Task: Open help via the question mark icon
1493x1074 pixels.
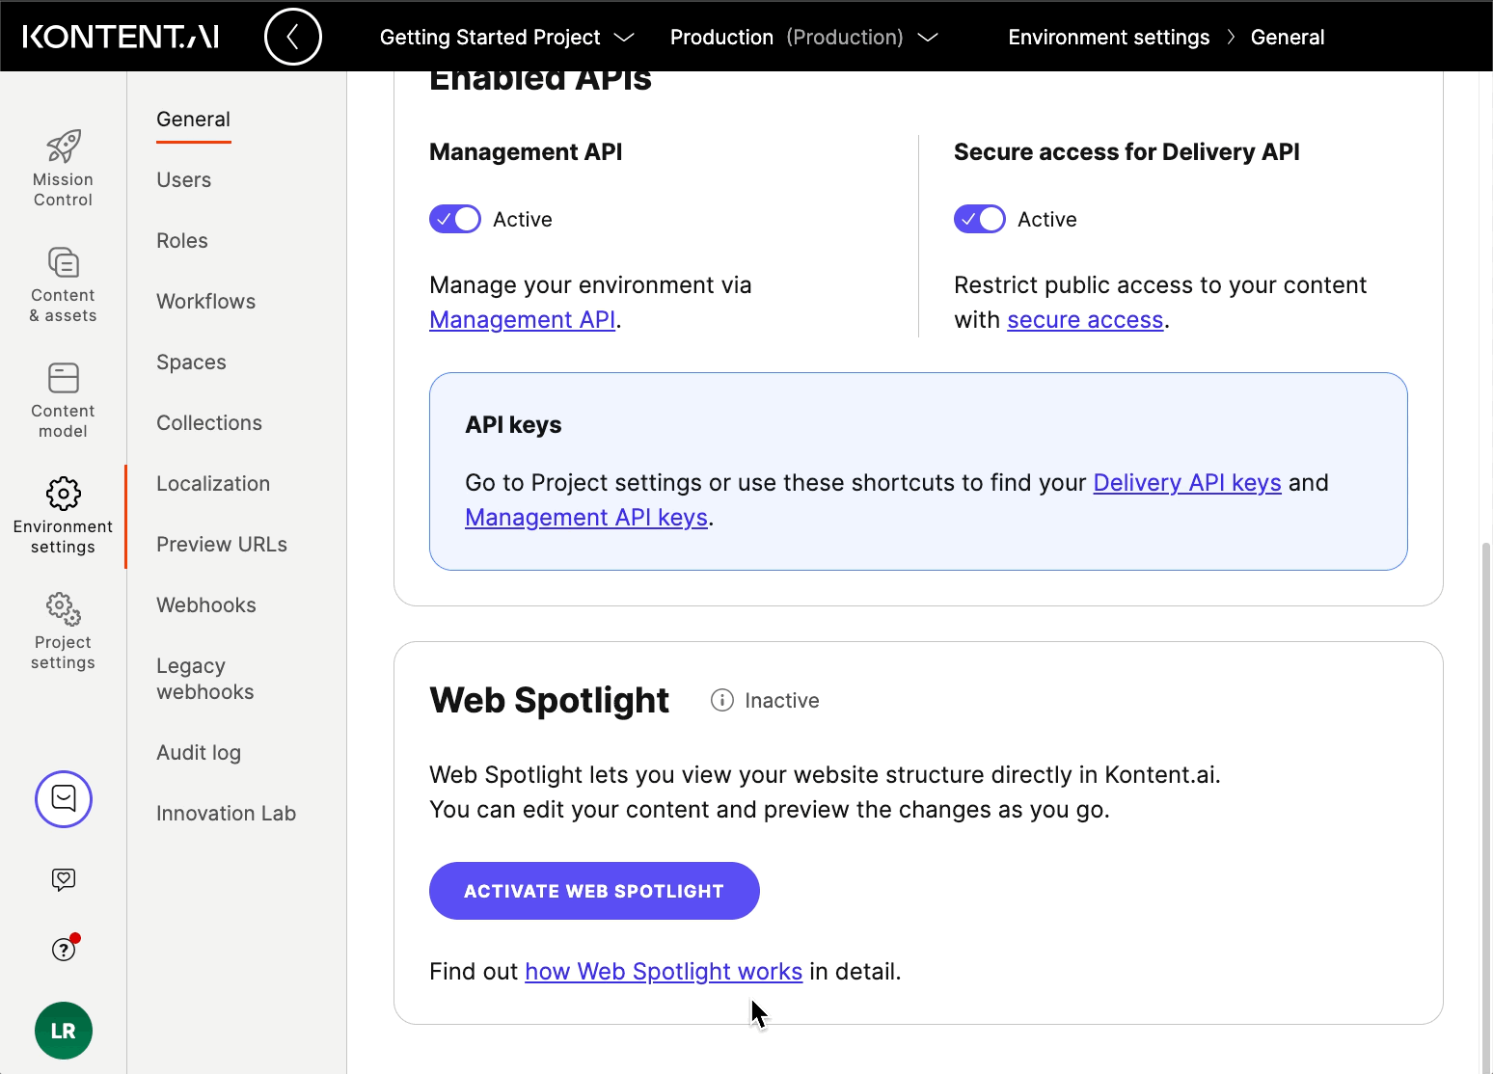Action: tap(63, 949)
